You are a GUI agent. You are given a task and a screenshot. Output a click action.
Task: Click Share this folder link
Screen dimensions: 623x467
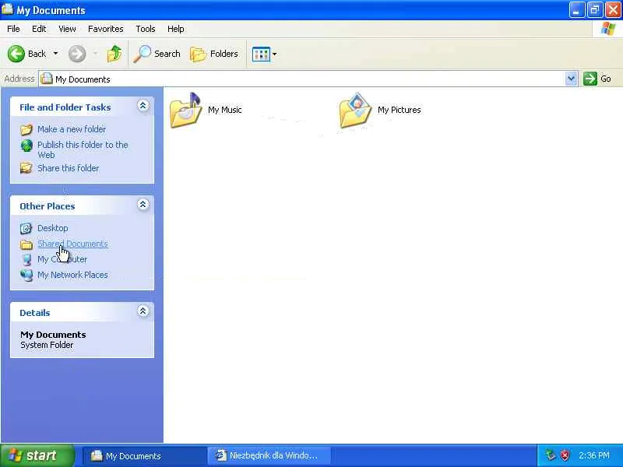tap(68, 168)
